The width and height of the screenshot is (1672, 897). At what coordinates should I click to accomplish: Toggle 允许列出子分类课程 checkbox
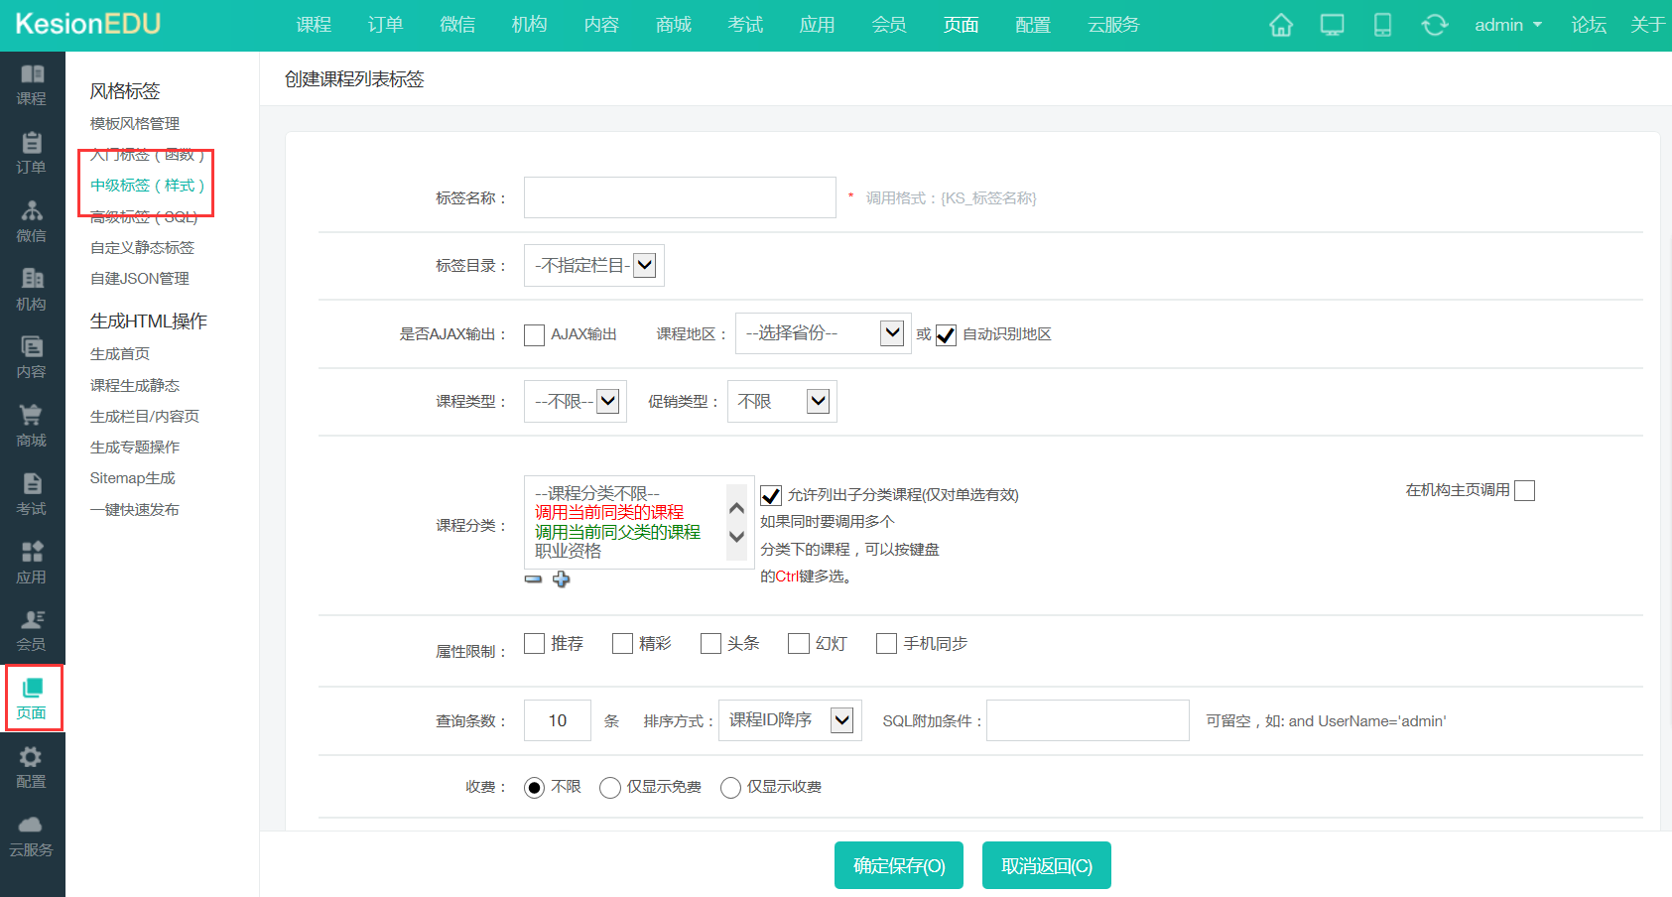(771, 495)
